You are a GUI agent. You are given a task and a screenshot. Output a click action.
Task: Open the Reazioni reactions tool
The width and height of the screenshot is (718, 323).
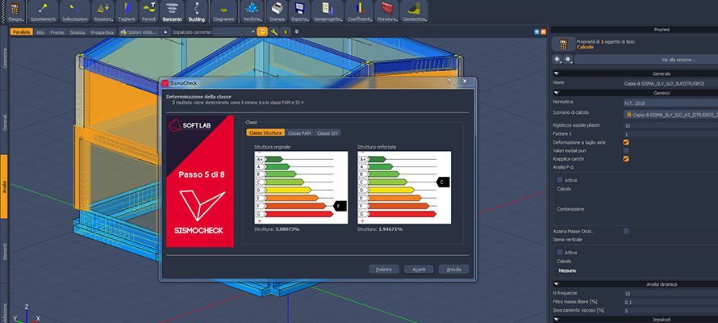102,11
